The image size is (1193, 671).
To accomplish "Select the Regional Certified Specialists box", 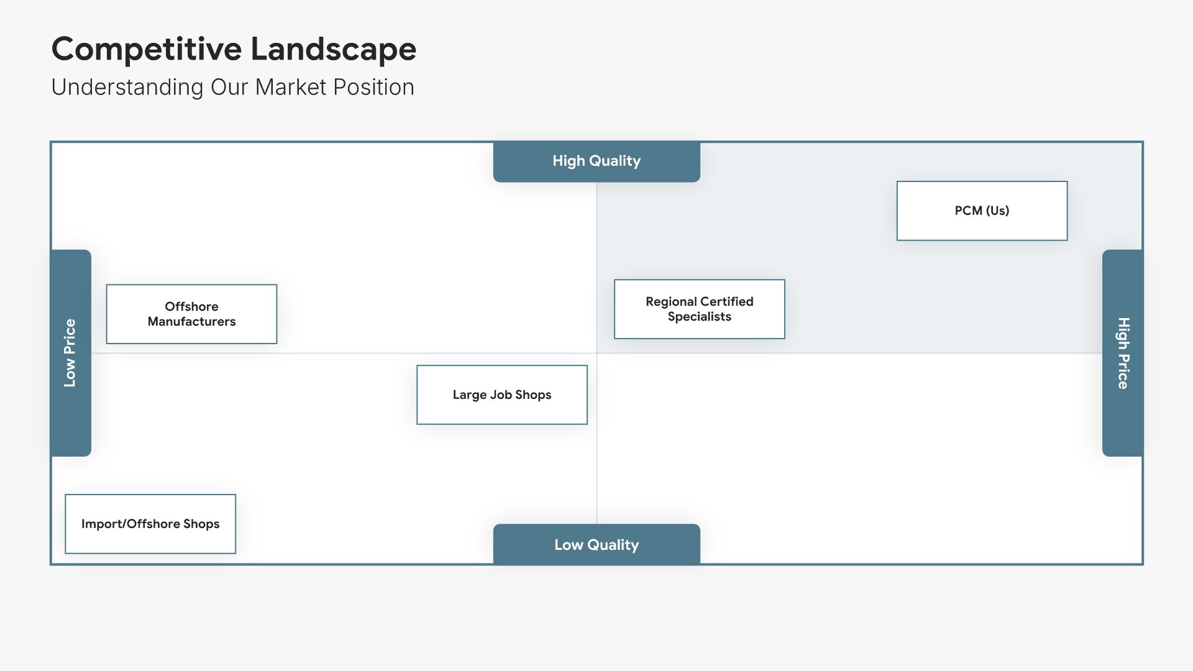I will (699, 309).
